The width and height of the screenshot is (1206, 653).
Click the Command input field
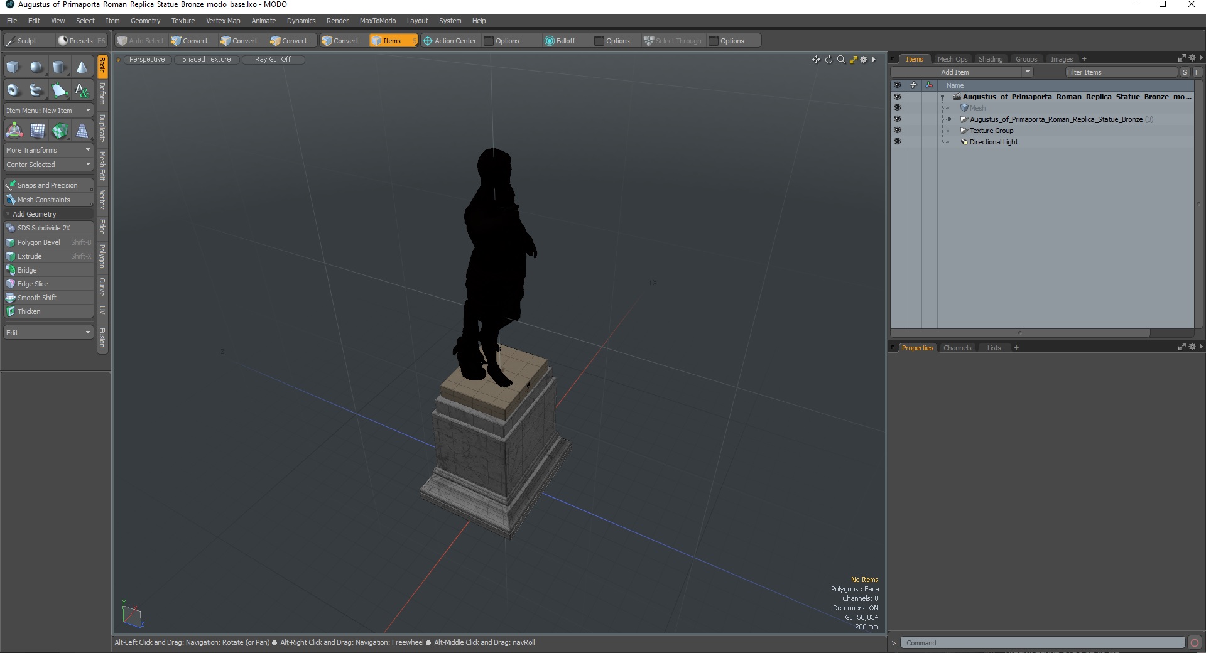pos(1043,643)
